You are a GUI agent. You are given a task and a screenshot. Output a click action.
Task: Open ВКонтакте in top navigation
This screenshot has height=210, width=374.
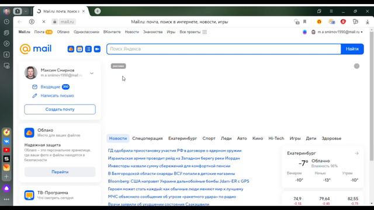pyautogui.click(x=112, y=32)
